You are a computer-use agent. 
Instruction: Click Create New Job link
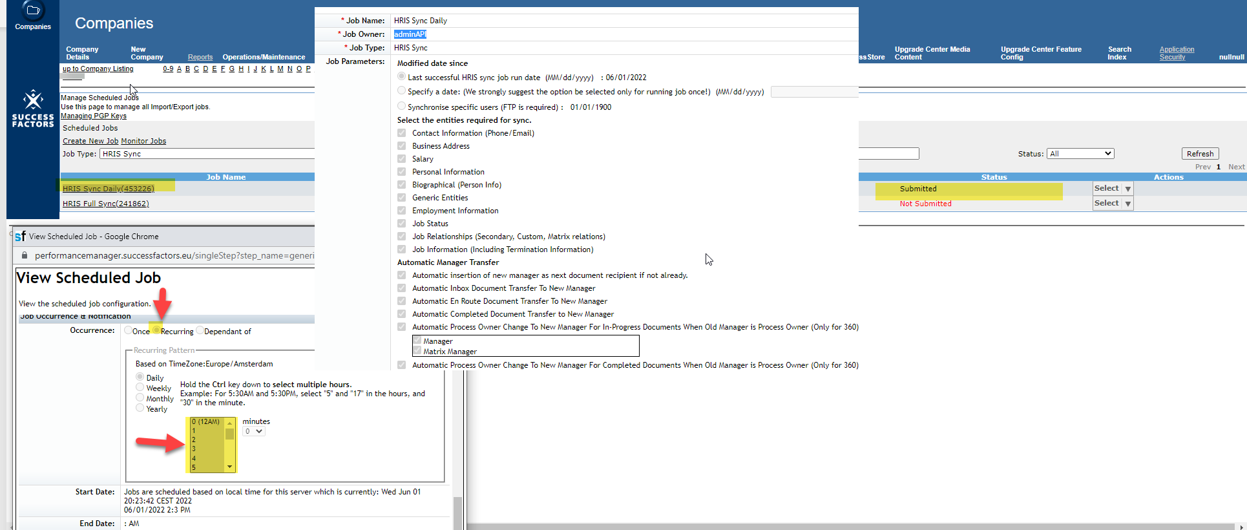[90, 141]
